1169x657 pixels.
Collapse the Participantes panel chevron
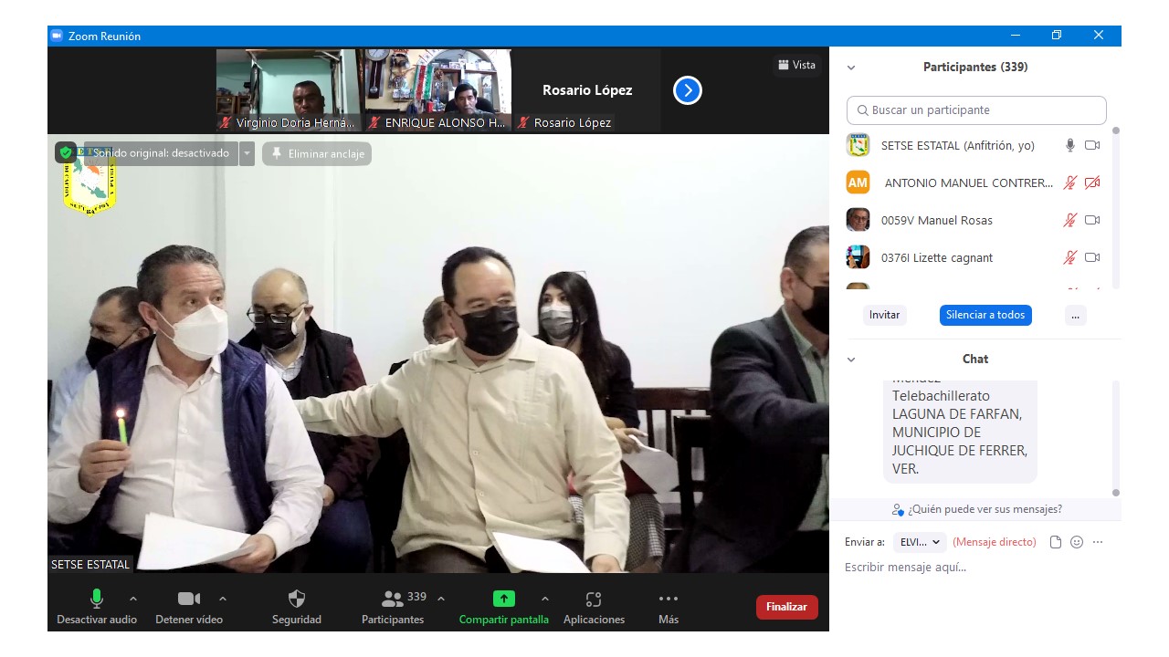pos(851,68)
